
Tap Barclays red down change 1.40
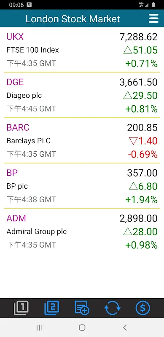143,141
